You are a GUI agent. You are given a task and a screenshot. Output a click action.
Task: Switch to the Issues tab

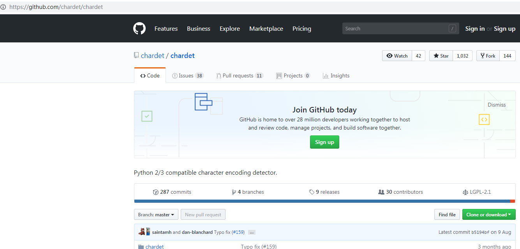pyautogui.click(x=188, y=75)
